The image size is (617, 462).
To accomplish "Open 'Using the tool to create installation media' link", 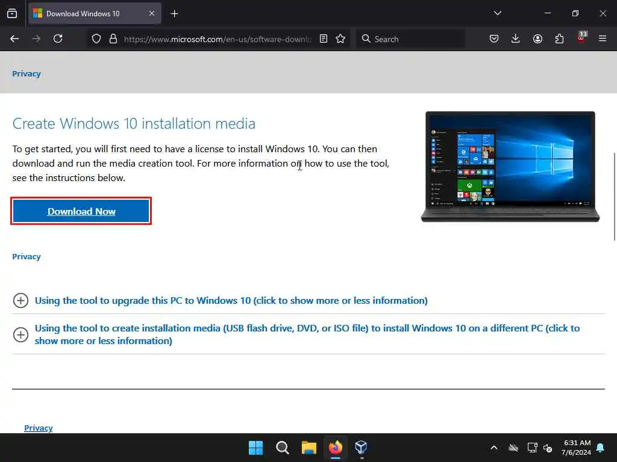I will point(307,334).
